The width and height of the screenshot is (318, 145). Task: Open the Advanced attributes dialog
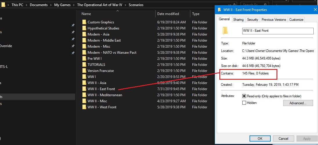point(297,103)
